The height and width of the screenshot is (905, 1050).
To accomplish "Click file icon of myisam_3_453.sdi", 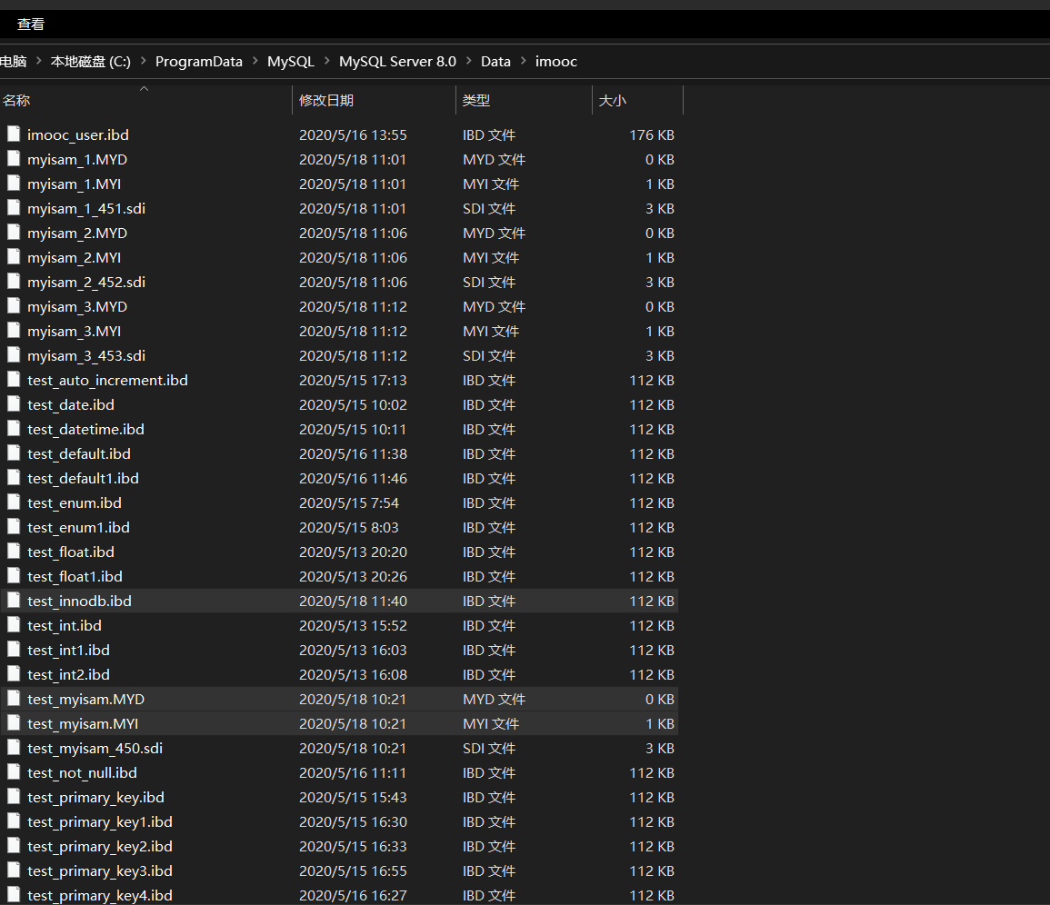I will pos(14,355).
